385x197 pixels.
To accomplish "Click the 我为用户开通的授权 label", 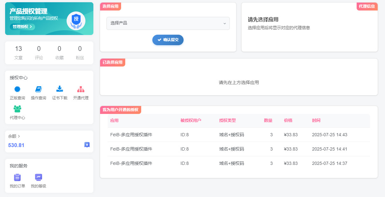I will [120, 110].
